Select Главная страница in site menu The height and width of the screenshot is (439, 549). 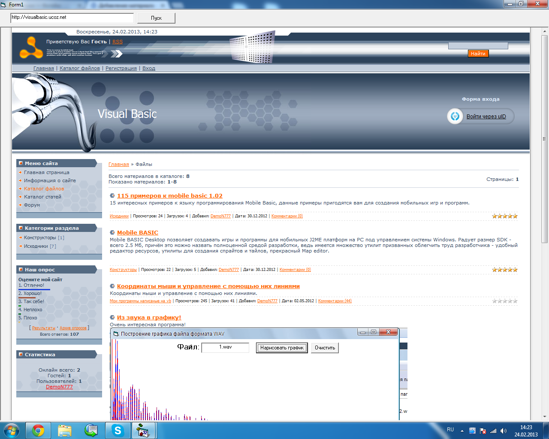click(47, 172)
